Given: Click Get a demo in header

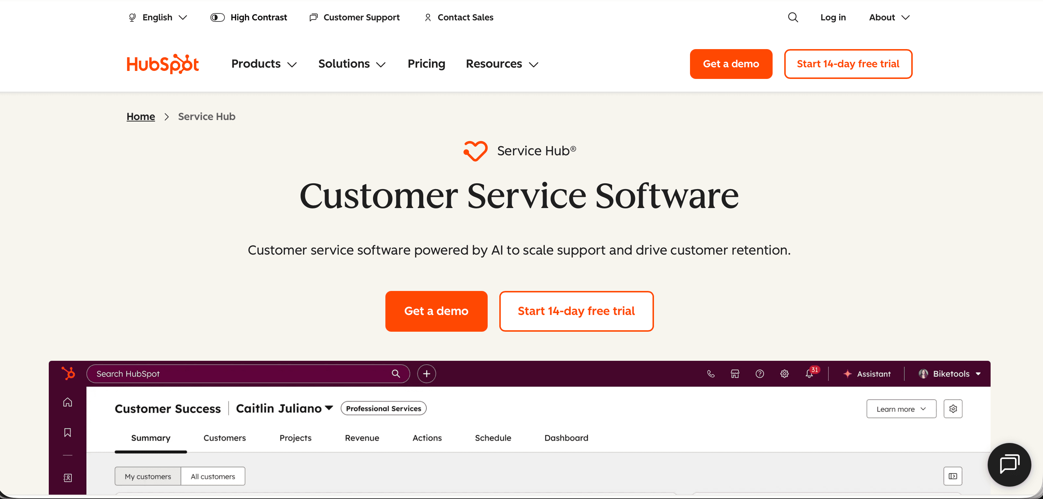Looking at the screenshot, I should pos(731,64).
